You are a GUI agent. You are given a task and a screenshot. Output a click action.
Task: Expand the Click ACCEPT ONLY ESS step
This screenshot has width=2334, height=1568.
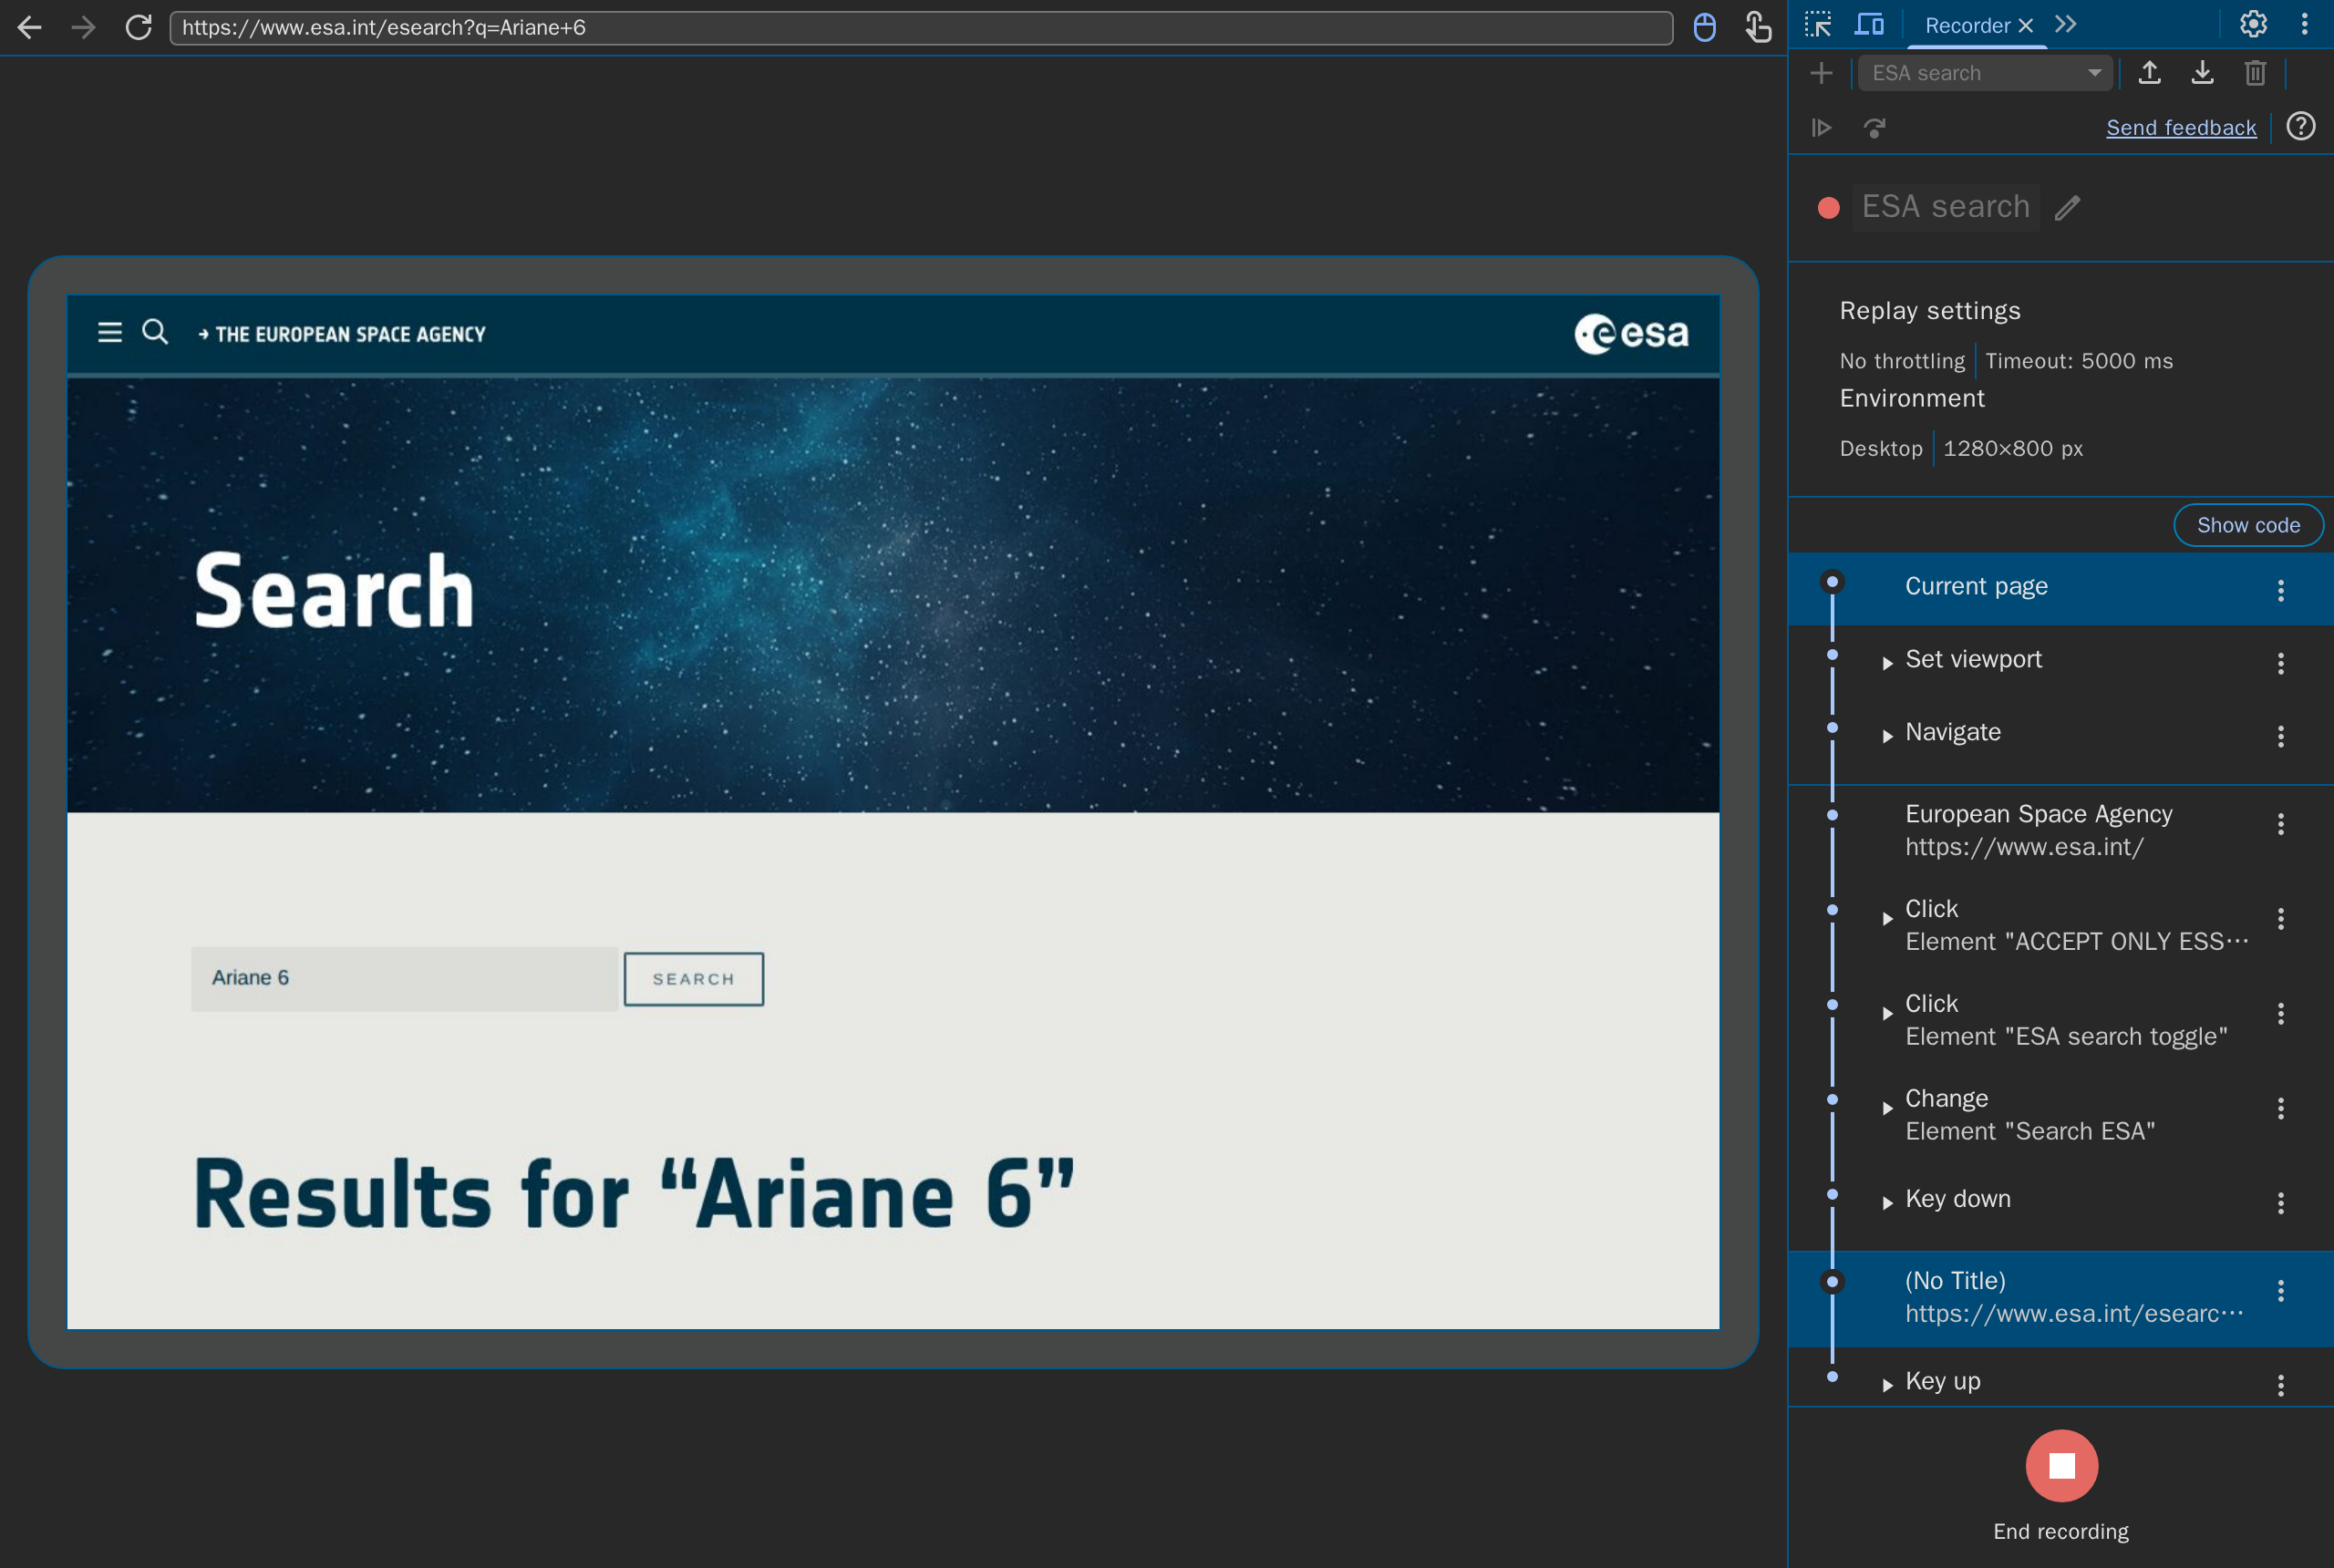tap(1887, 919)
